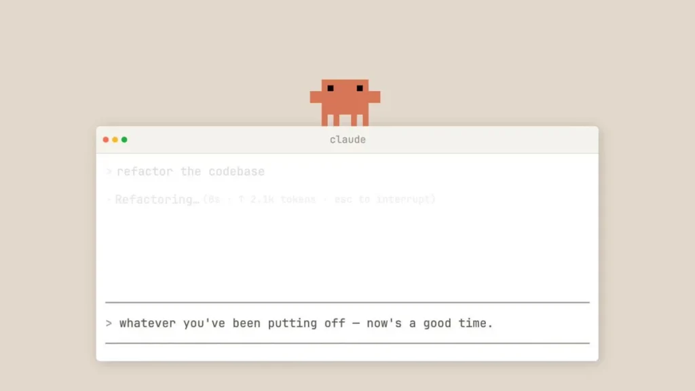The image size is (695, 391).
Task: Click the red close window dot
Action: [x=105, y=140]
